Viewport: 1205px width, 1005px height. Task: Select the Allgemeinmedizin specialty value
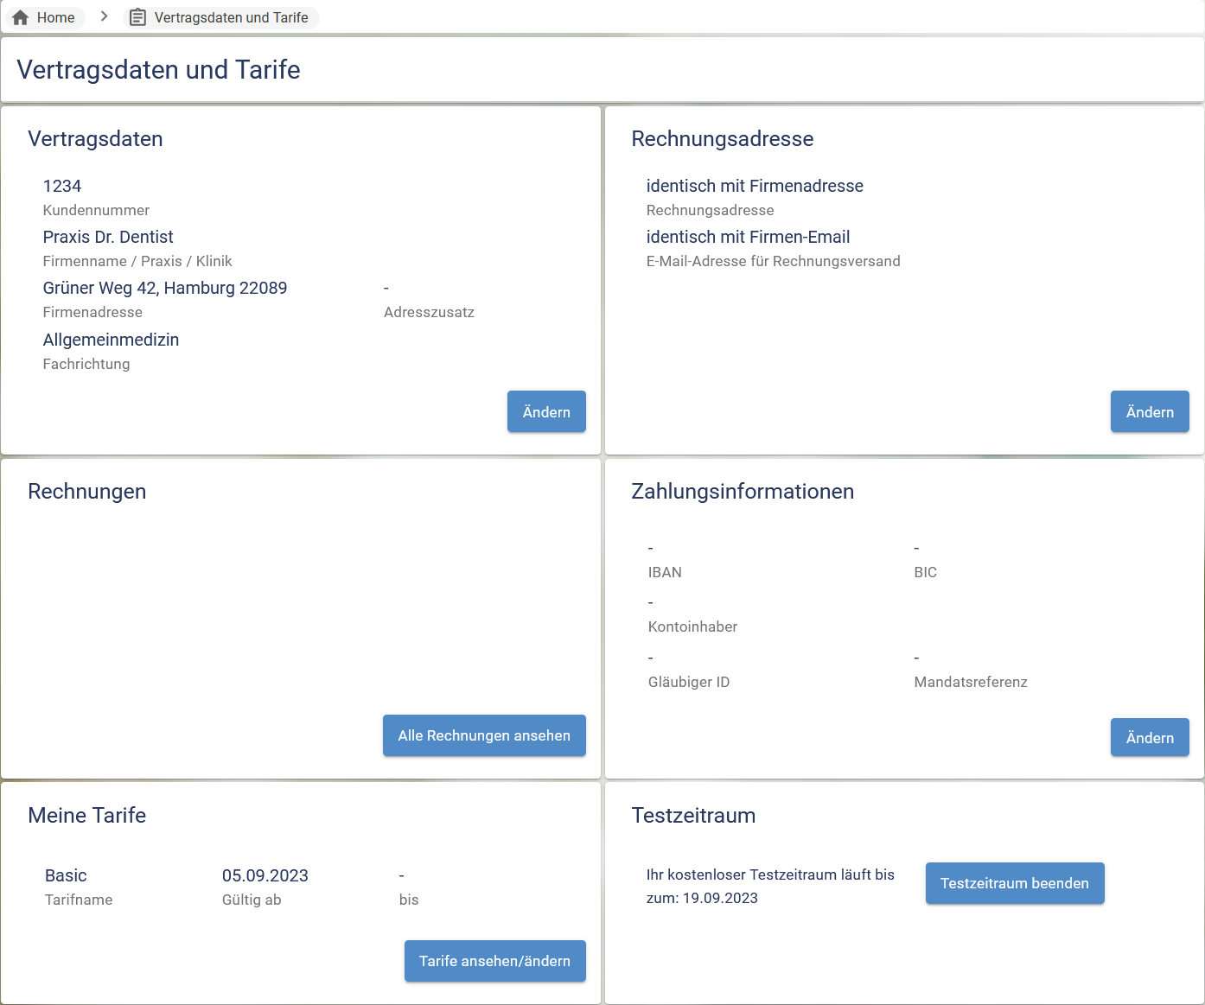click(111, 340)
